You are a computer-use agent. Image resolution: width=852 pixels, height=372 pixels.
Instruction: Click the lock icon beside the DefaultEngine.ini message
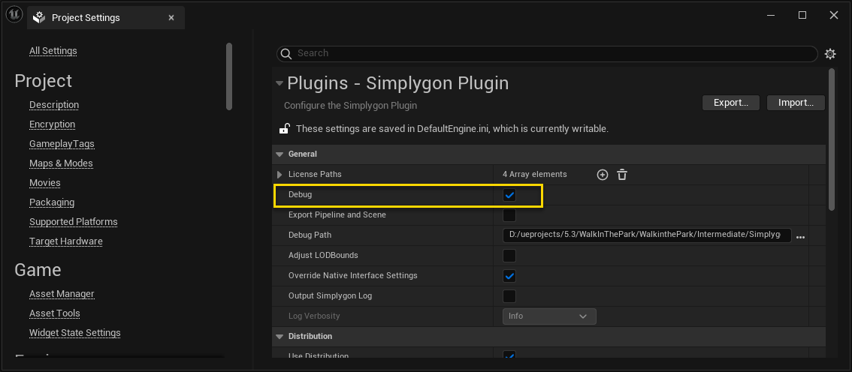tap(285, 128)
